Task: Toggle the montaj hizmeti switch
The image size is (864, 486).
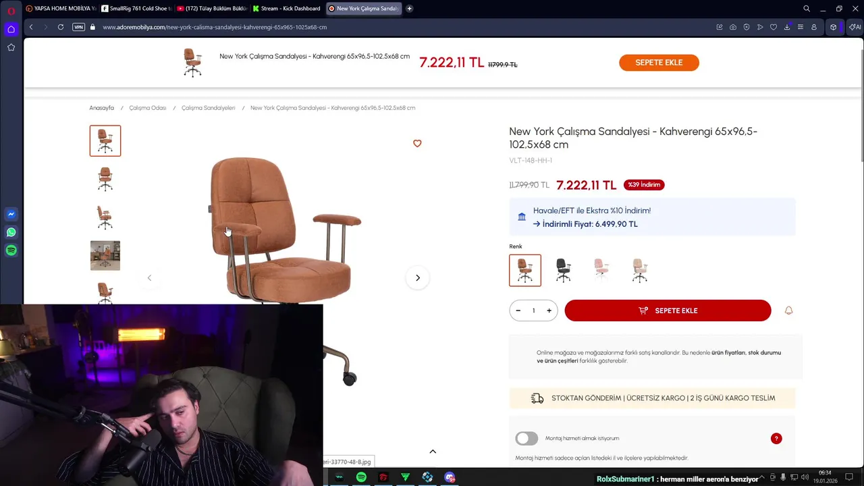Action: tap(526, 439)
